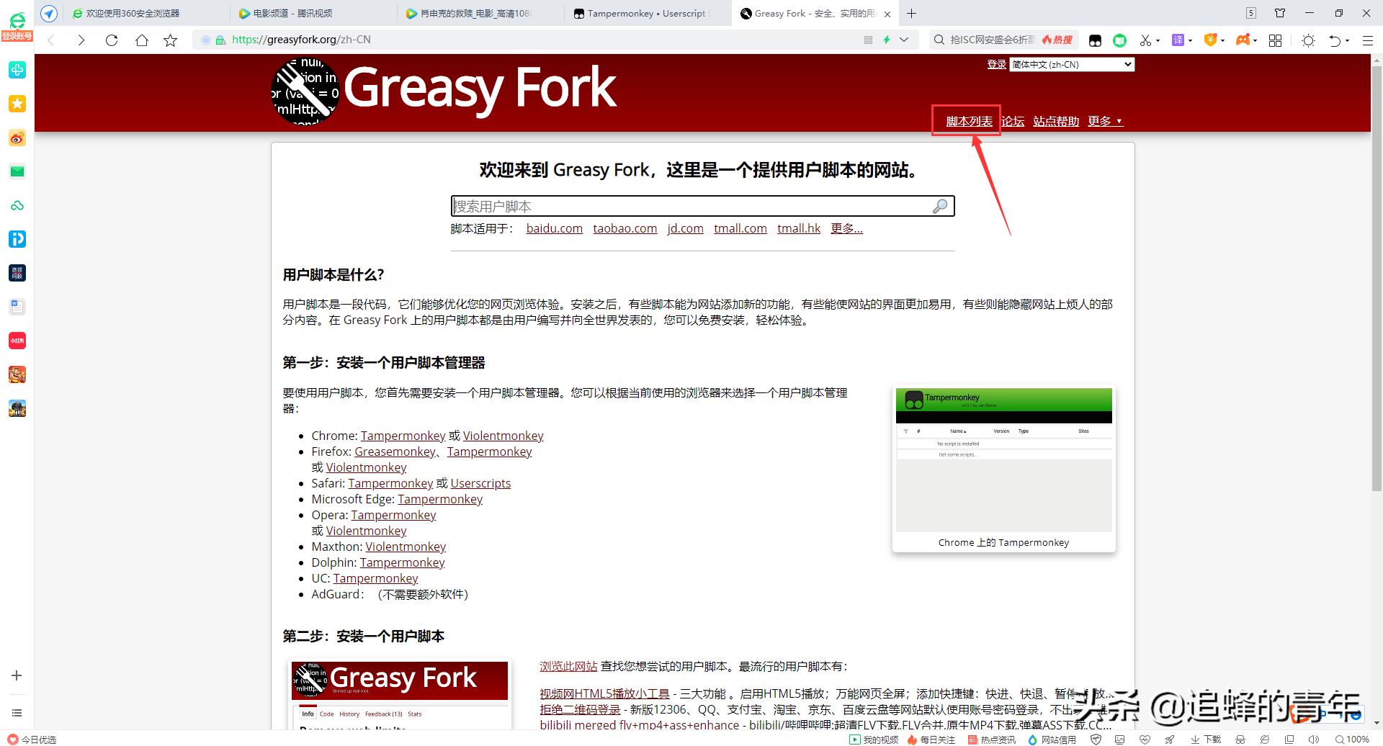The height and width of the screenshot is (746, 1383).
Task: Click the 360 browser login account logo
Action: pos(17,25)
